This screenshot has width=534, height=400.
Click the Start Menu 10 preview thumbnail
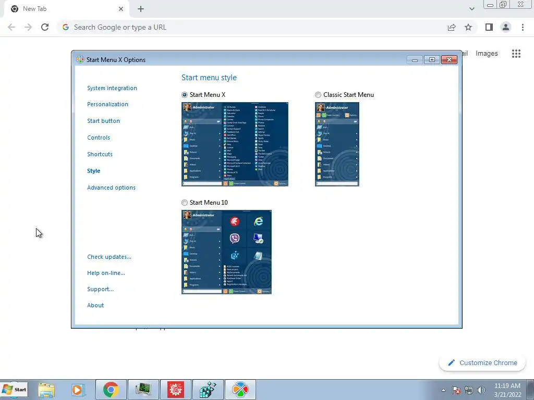226,252
